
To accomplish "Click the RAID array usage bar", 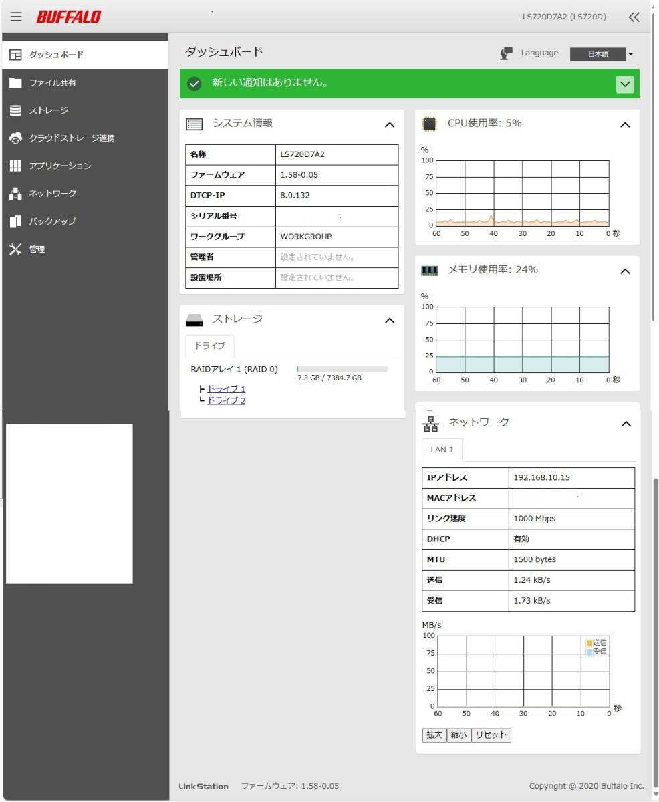I will (x=342, y=369).
